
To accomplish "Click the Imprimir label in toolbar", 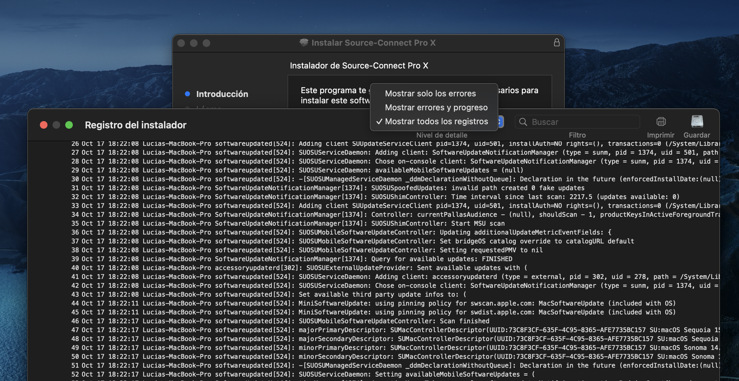I will coord(660,135).
